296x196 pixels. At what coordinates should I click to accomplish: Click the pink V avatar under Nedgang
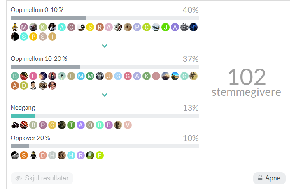click(128, 125)
